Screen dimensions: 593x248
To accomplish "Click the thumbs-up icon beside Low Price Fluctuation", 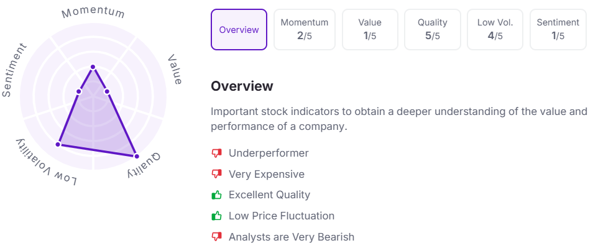I will [x=216, y=216].
